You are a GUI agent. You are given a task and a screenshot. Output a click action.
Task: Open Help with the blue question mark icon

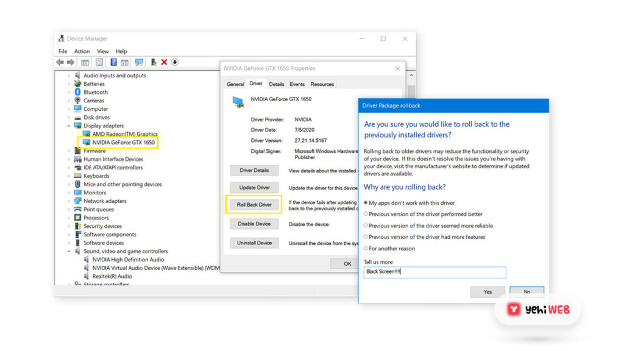[113, 62]
